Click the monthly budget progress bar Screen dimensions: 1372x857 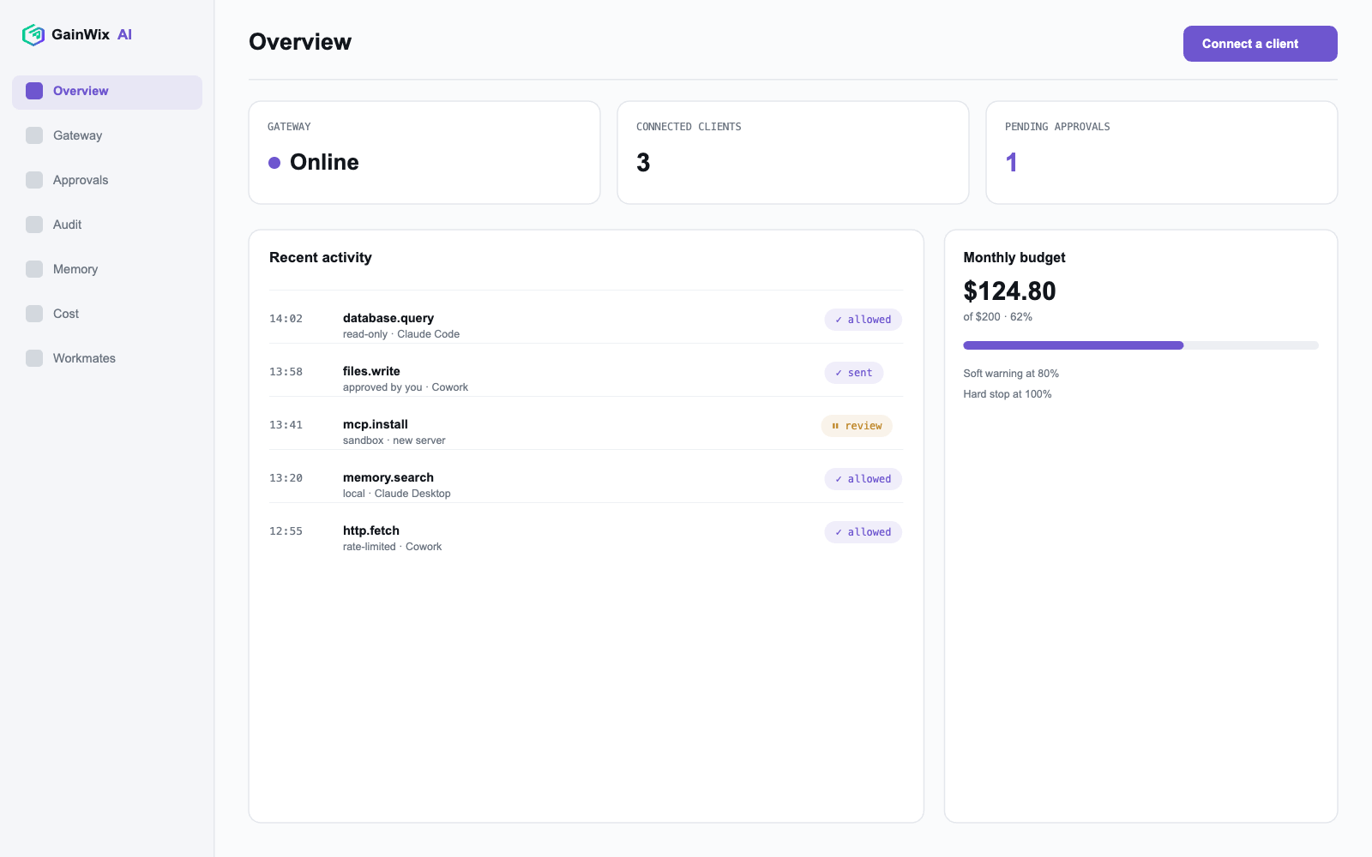[1140, 345]
